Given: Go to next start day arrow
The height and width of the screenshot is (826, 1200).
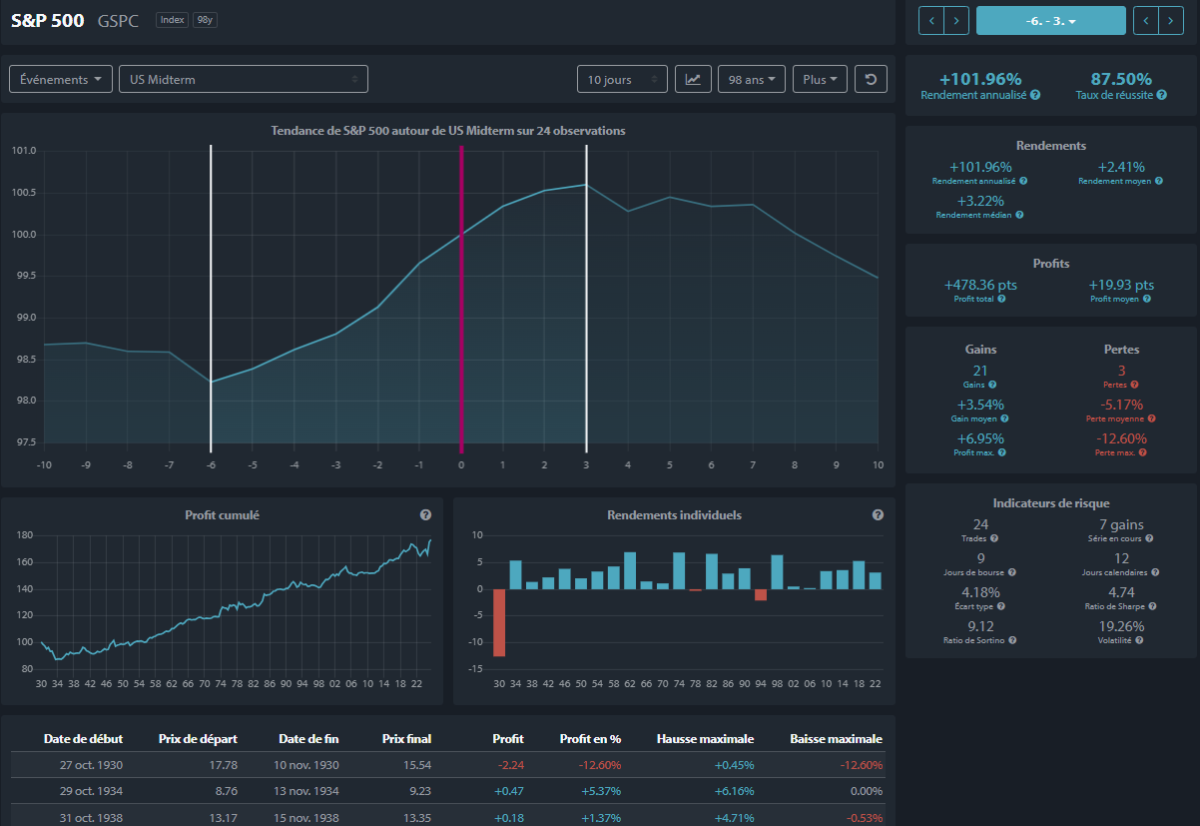Looking at the screenshot, I should point(956,20).
